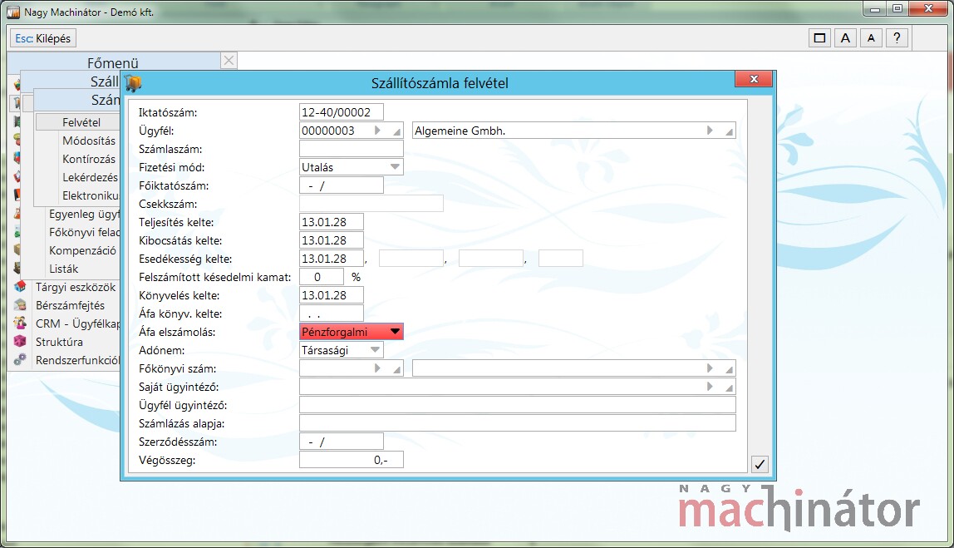The width and height of the screenshot is (954, 548).
Task: Open the Struktúra cube icon
Action: pyautogui.click(x=20, y=342)
